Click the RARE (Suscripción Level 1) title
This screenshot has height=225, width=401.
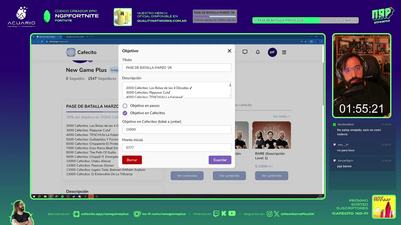coord(270,156)
